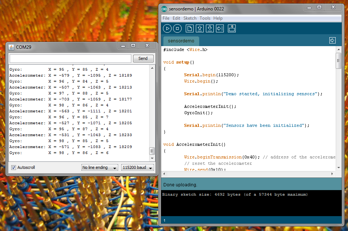Click the Verify sketch play icon
The height and width of the screenshot is (231, 348).
[x=167, y=28]
